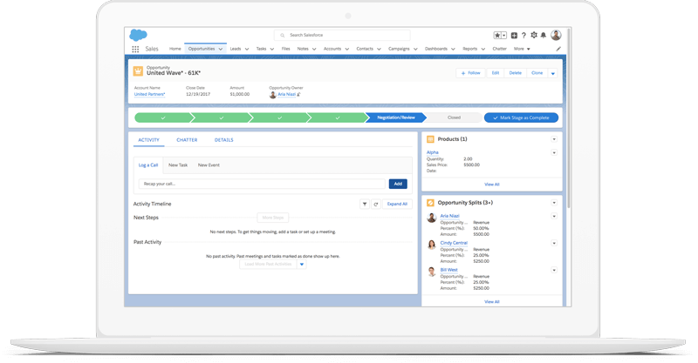Screen dimensions: 698x363
Task: Open the Setup gear icon
Action: (533, 36)
